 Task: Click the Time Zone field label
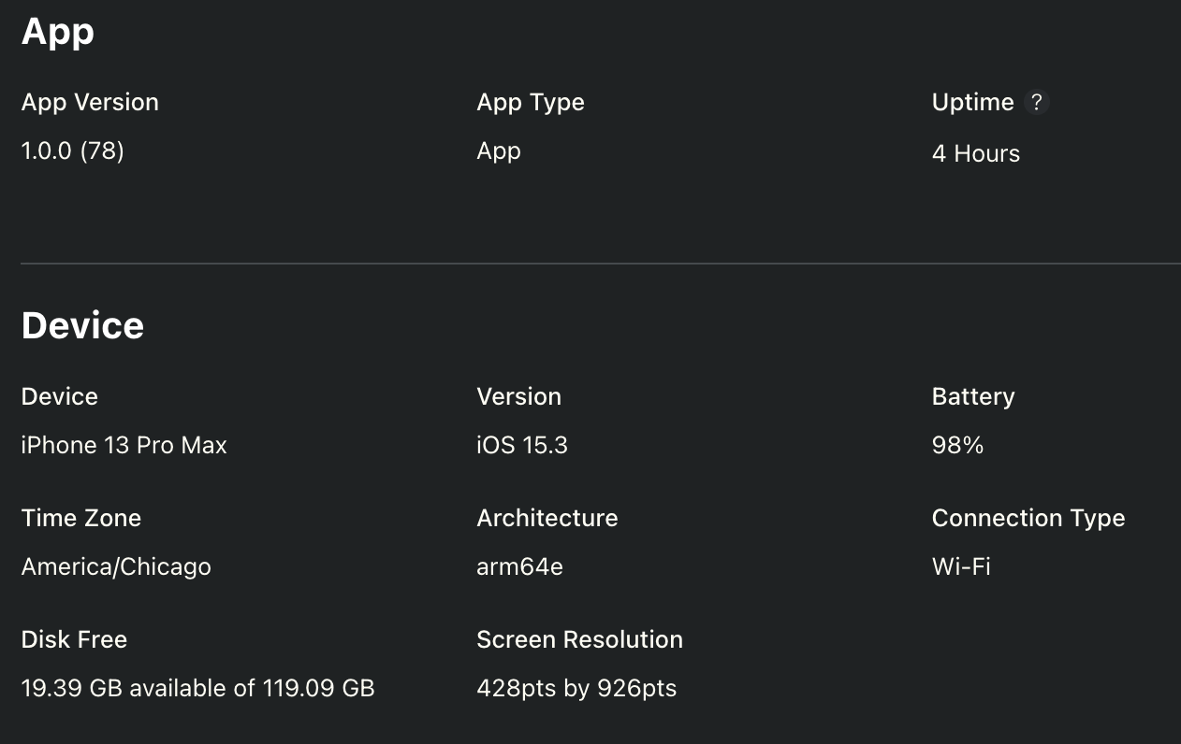(80, 518)
